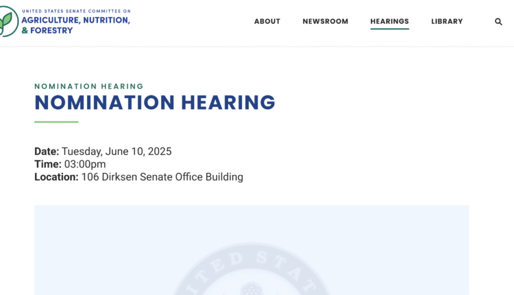Screen dimensions: 514x295
Task: Click the 106 Dirksen Senate Office Building text
Action: [x=162, y=177]
